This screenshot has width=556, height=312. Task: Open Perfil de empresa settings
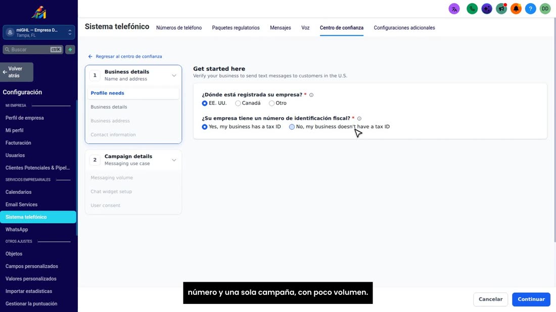click(x=24, y=118)
